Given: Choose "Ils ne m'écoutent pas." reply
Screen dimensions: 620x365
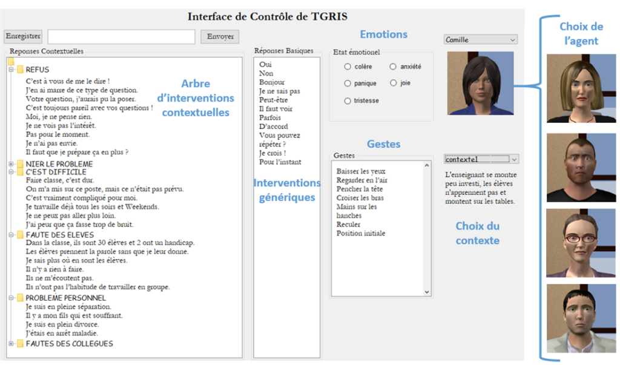Looking at the screenshot, I should pyautogui.click(x=60, y=278).
